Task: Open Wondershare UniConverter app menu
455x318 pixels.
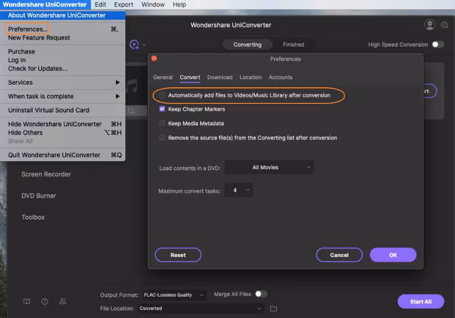Action: point(45,5)
